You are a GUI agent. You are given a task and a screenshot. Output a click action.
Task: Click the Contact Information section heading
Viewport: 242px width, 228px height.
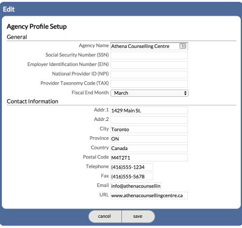pyautogui.click(x=32, y=101)
